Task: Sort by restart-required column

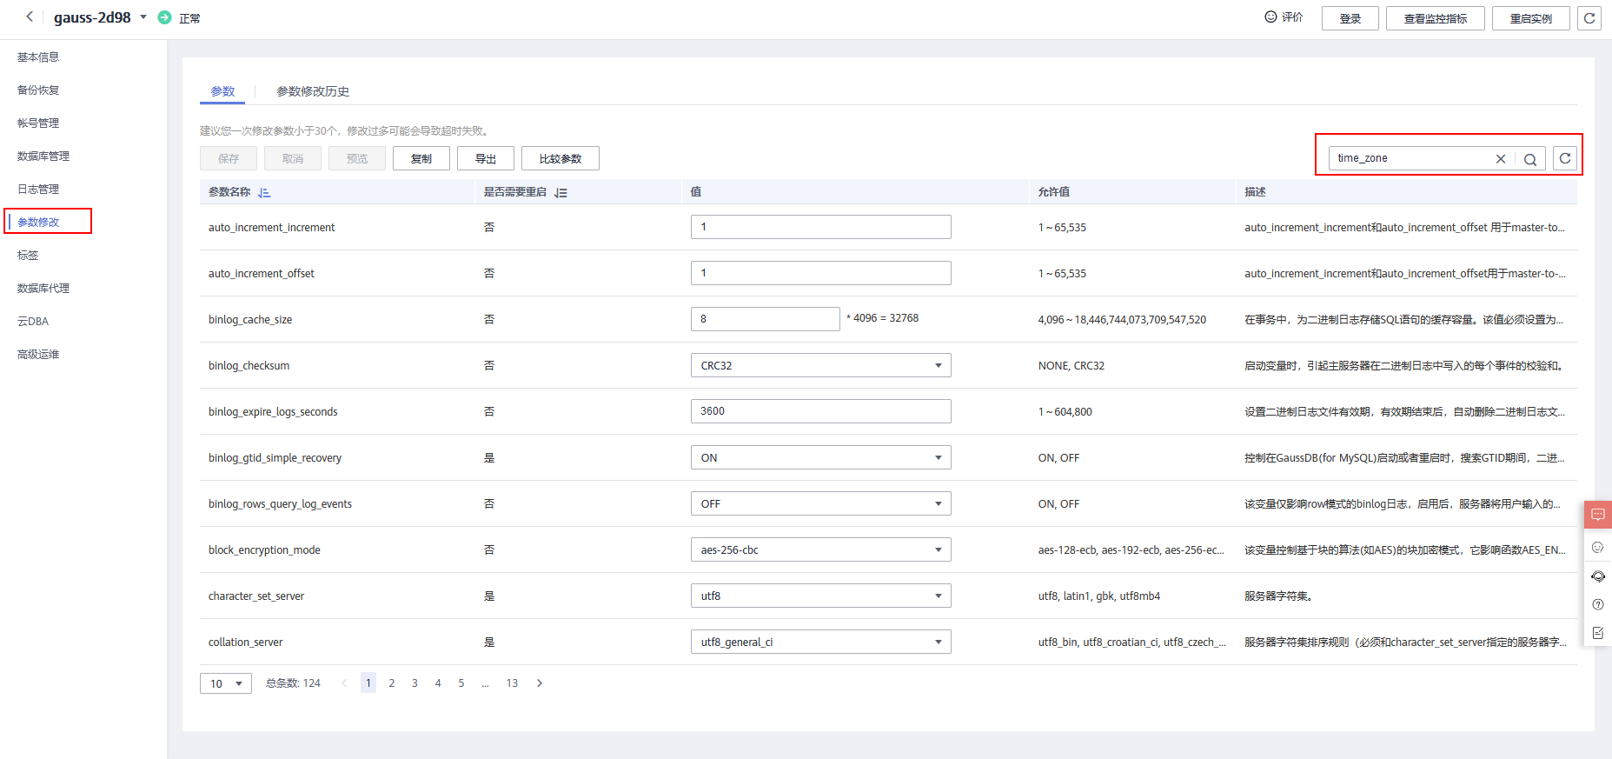Action: point(561,192)
